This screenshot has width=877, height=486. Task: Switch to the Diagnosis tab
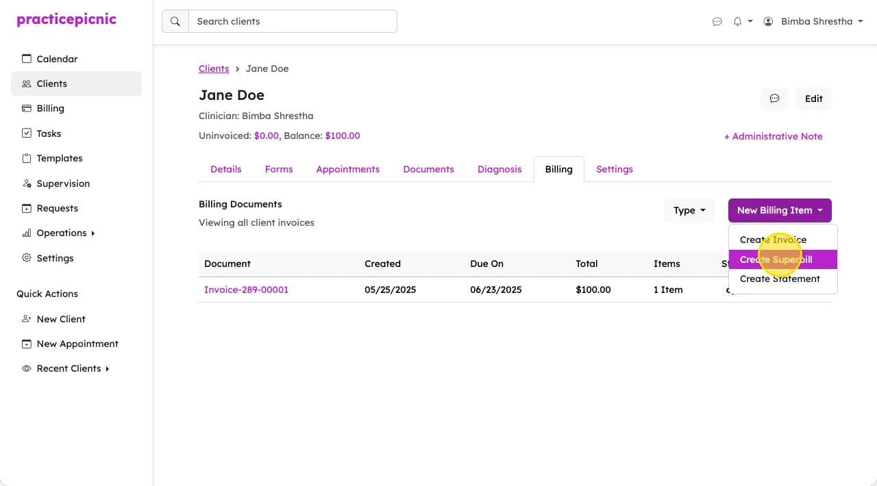tap(499, 169)
